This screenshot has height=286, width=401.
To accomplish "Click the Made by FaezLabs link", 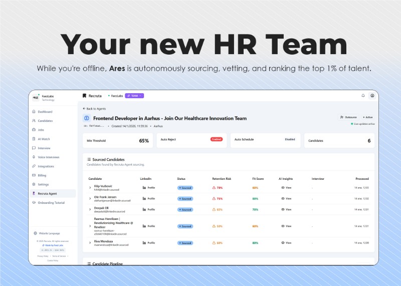I will click(x=53, y=245).
